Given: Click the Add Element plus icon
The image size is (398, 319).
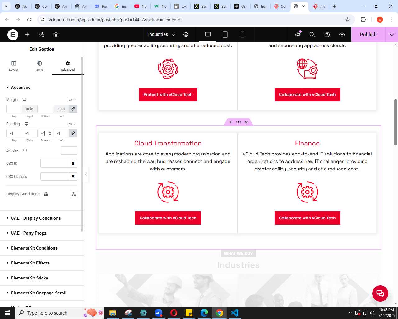Looking at the screenshot, I should (27, 35).
